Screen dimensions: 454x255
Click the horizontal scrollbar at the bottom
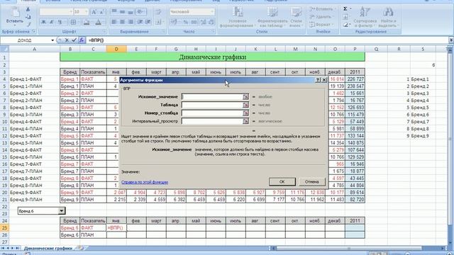click(x=349, y=249)
